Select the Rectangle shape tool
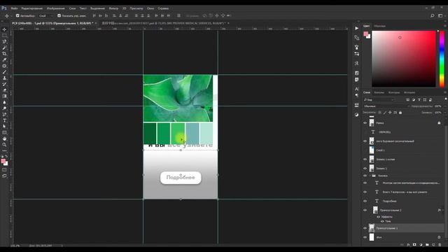The height and width of the screenshot is (252, 448). coord(4,132)
